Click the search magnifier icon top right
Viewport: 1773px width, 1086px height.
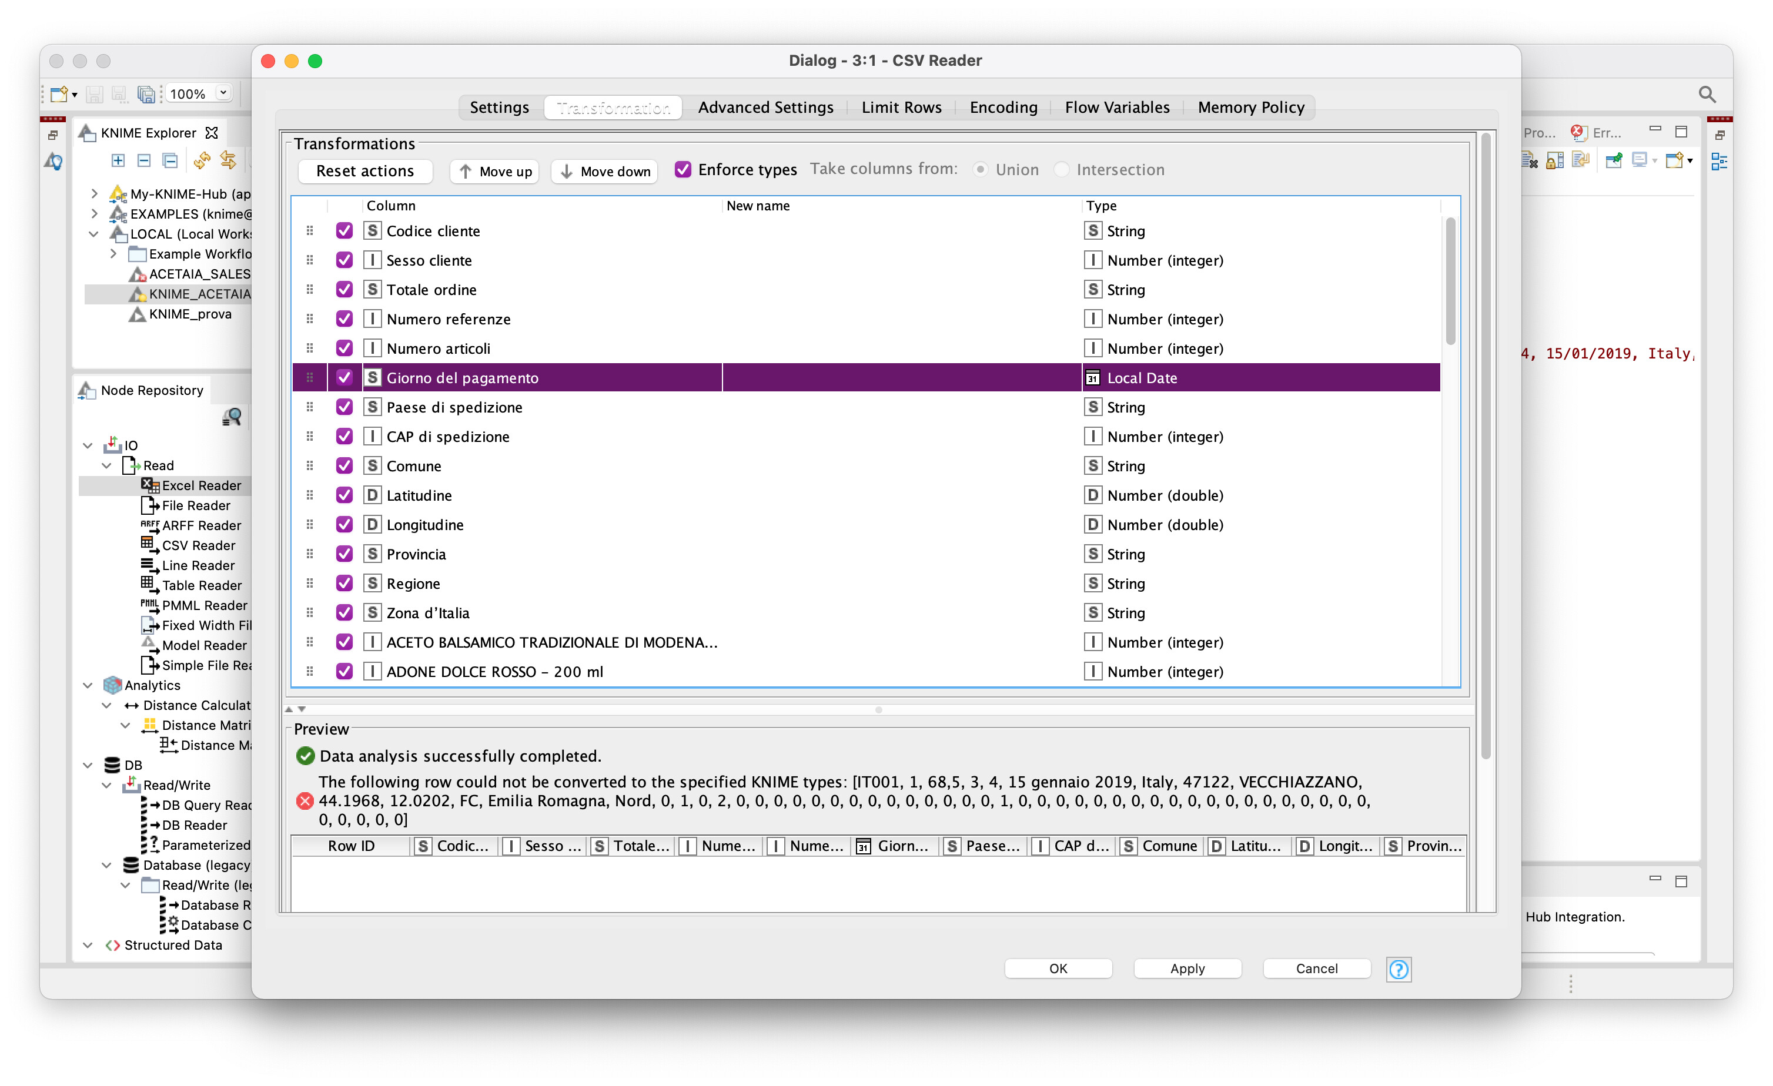click(x=1706, y=93)
